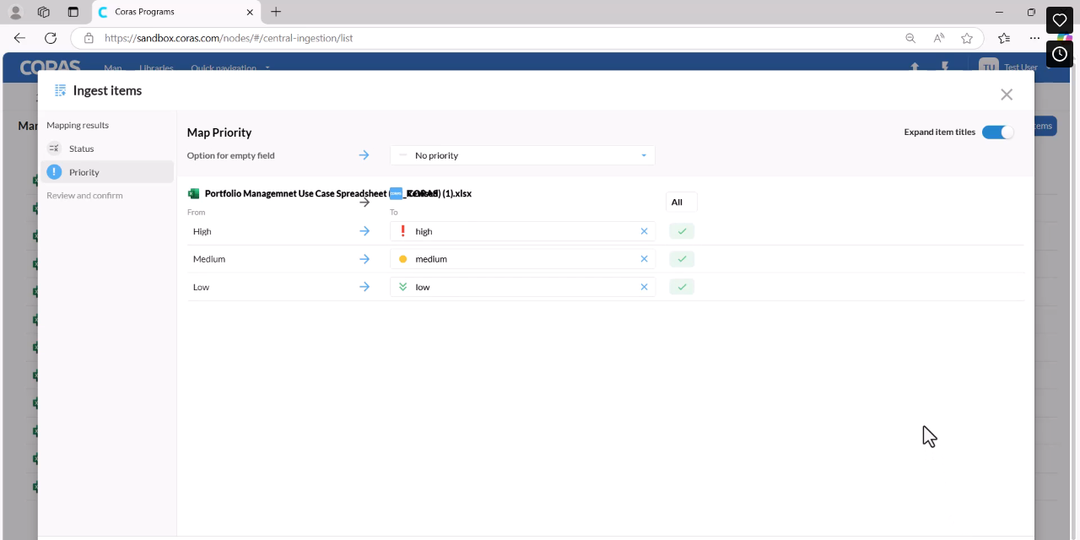The image size is (1080, 540).
Task: Click the browser address bar URL
Action: tap(229, 38)
